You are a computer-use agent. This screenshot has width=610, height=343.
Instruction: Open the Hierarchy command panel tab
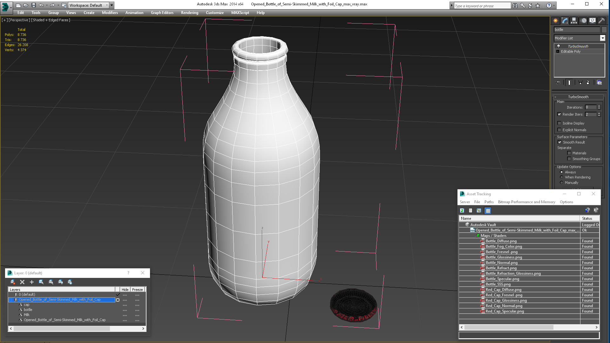pyautogui.click(x=574, y=21)
